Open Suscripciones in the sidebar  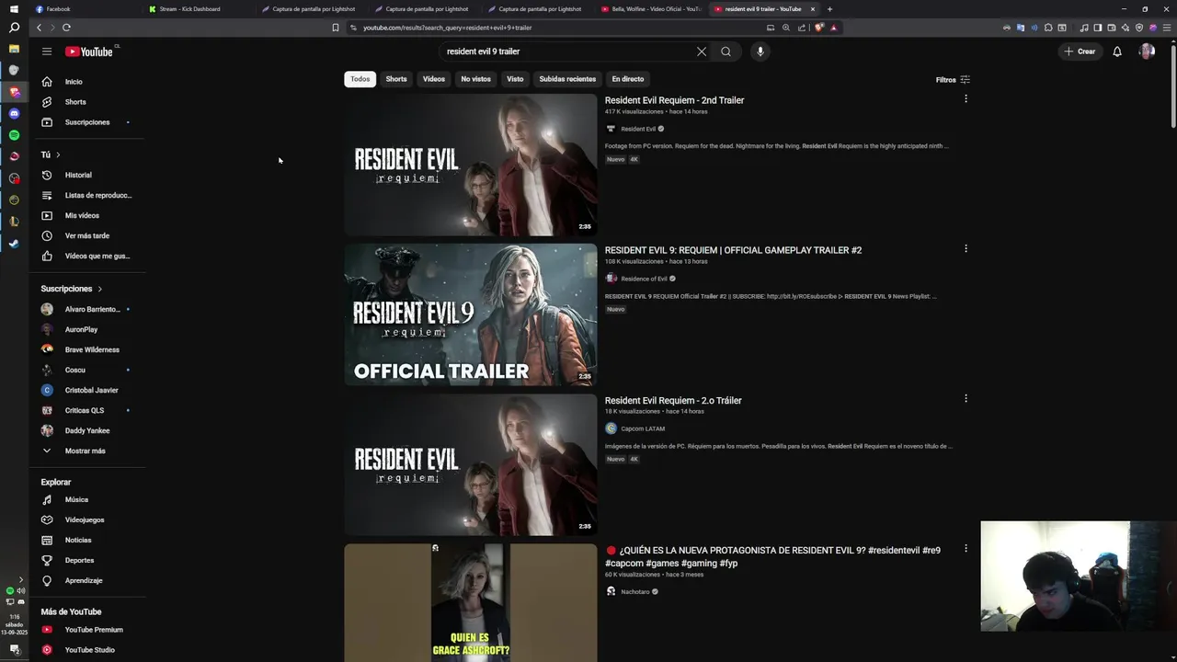coord(87,122)
